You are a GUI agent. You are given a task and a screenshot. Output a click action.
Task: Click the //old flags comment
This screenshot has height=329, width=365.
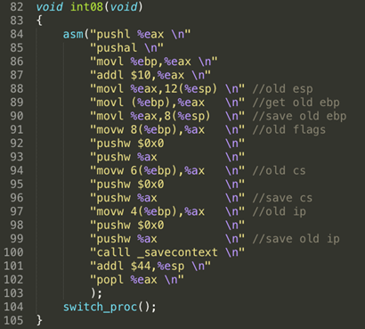[289, 130]
